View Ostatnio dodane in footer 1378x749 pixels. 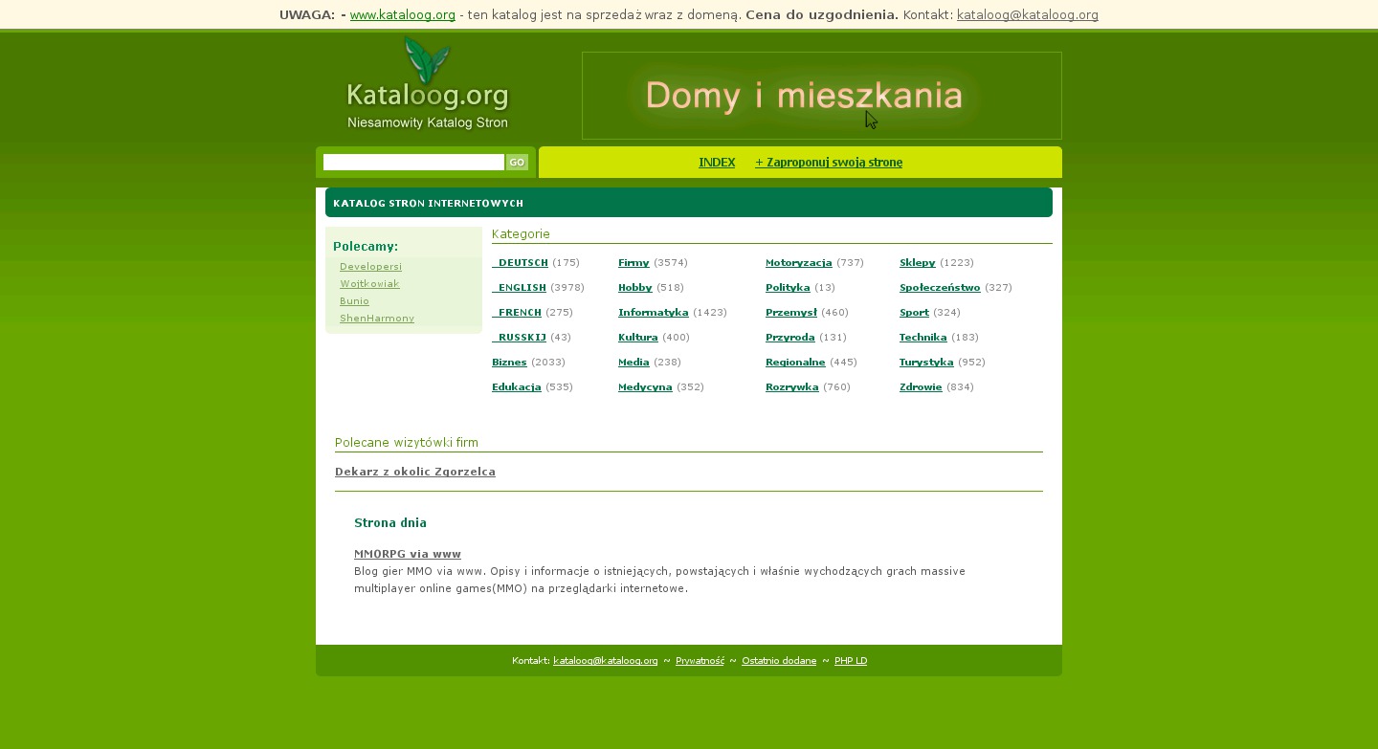click(x=779, y=661)
